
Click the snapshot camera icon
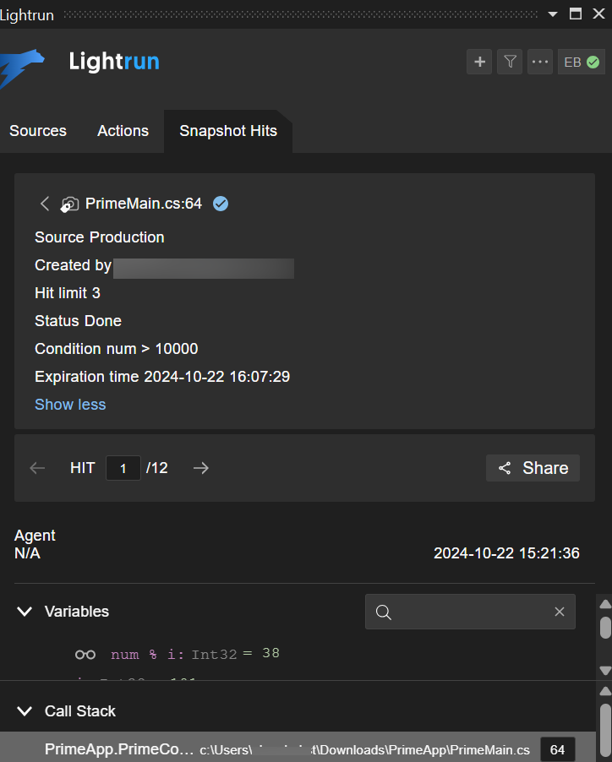point(69,204)
